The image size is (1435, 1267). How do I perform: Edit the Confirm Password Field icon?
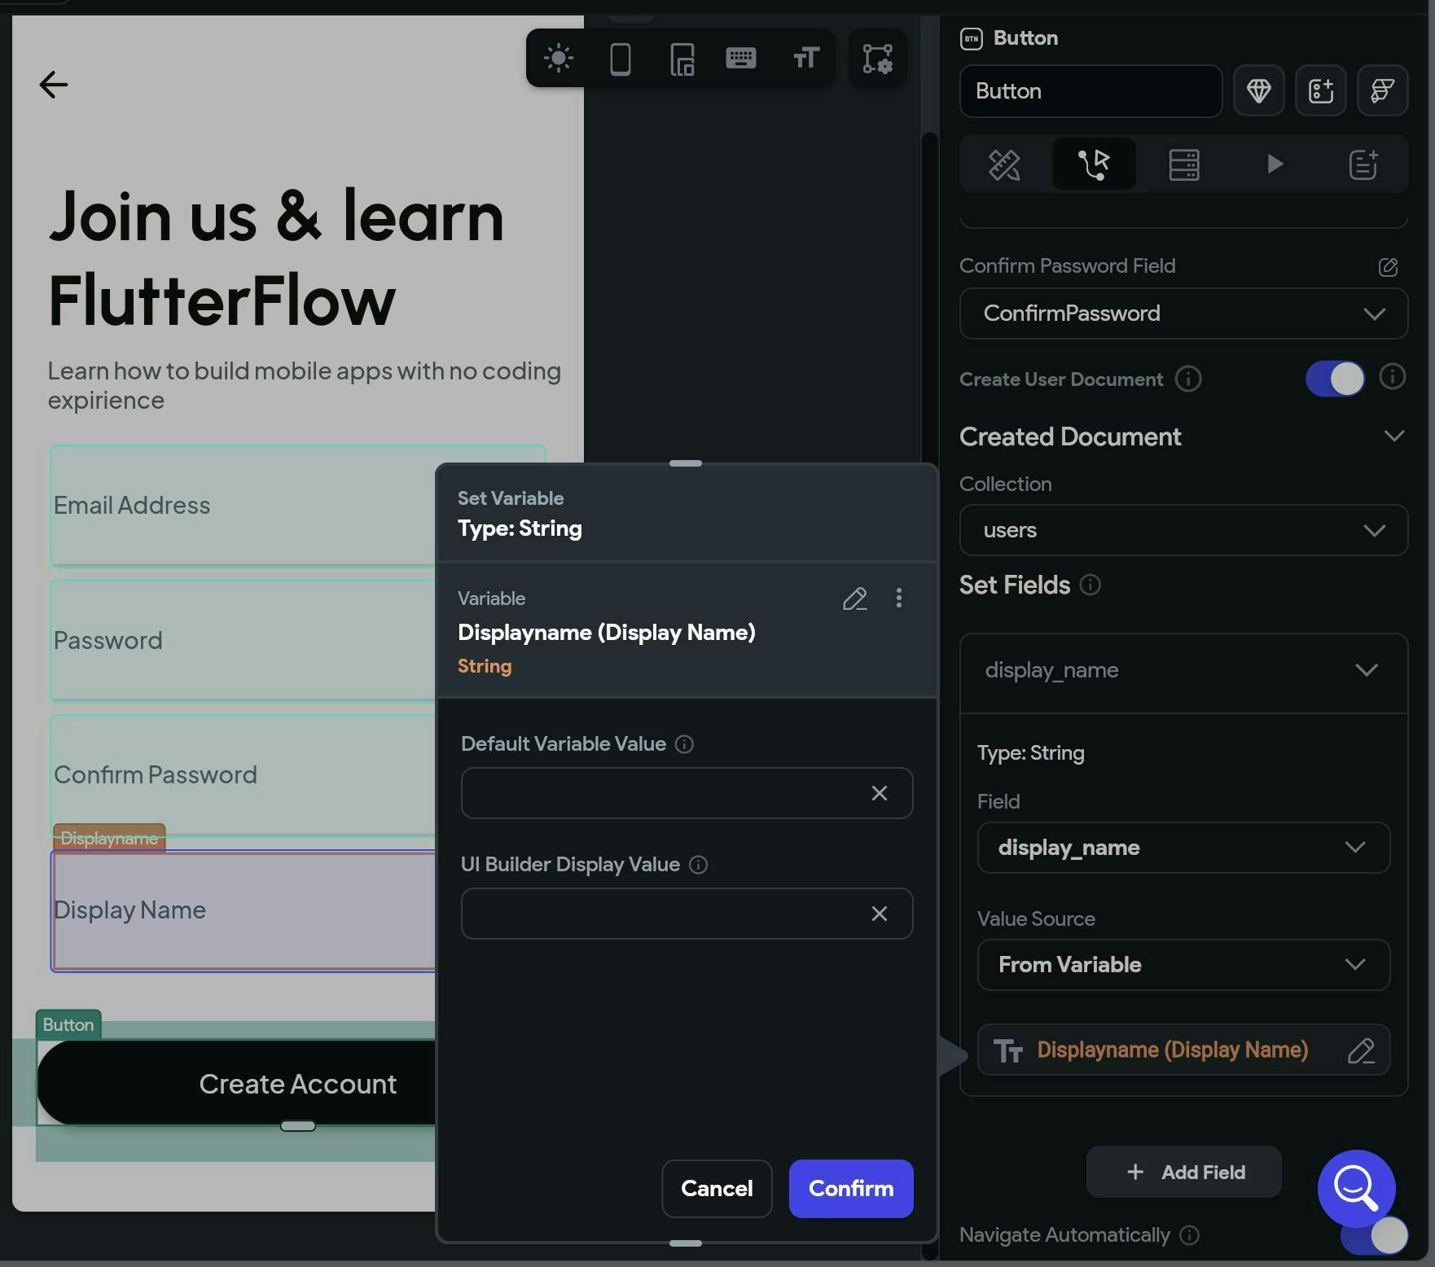tap(1389, 266)
